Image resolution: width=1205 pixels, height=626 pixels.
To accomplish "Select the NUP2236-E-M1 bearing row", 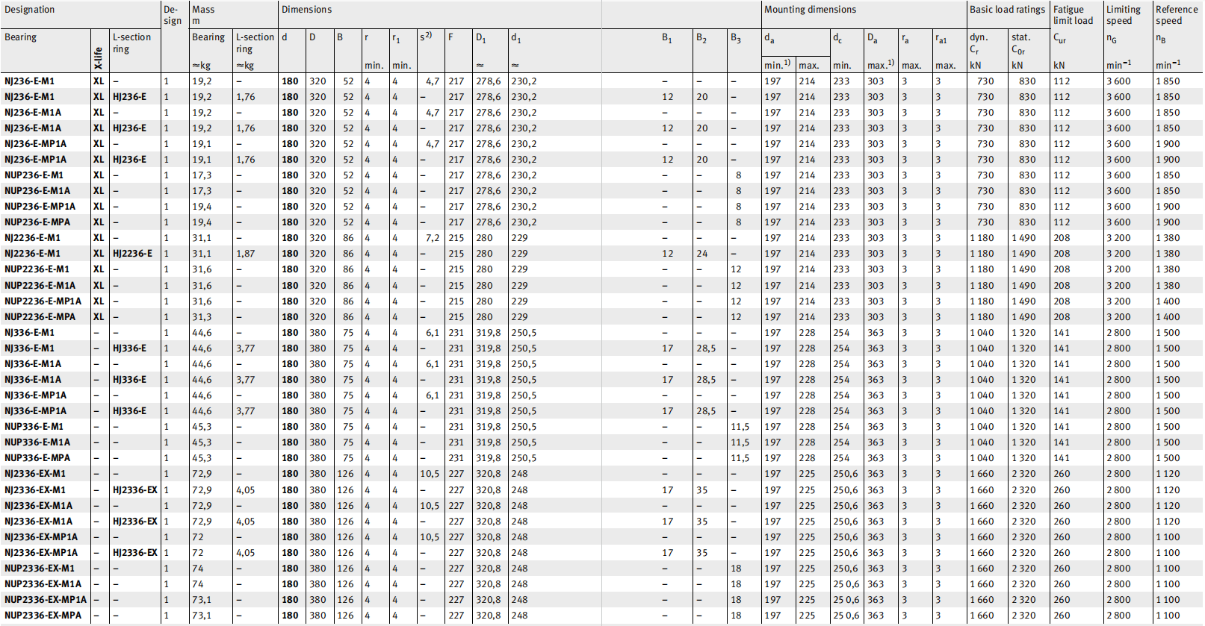I will click(37, 269).
